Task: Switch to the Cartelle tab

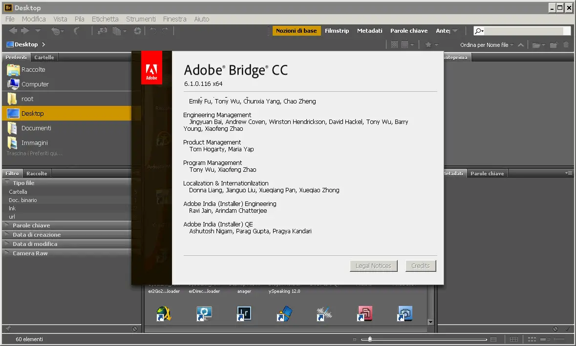Action: (x=44, y=57)
